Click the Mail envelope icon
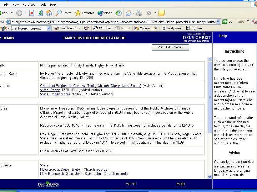The width and height of the screenshot is (257, 192). tap(128, 13)
